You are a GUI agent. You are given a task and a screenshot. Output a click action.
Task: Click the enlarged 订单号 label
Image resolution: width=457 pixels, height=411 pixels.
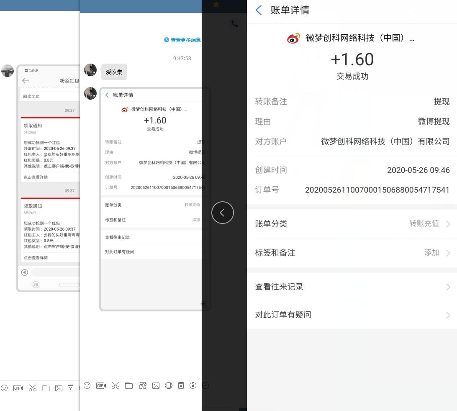[x=267, y=190]
